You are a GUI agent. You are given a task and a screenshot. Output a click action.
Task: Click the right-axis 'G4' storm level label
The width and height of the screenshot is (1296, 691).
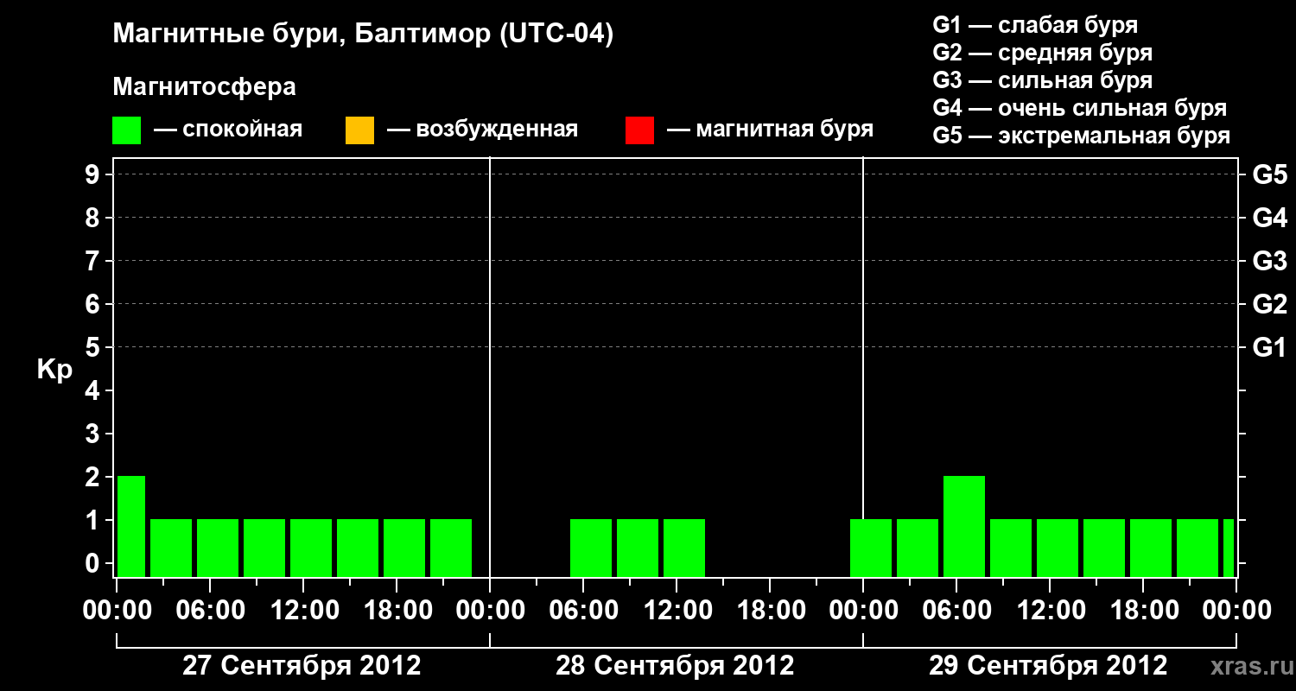1270,218
